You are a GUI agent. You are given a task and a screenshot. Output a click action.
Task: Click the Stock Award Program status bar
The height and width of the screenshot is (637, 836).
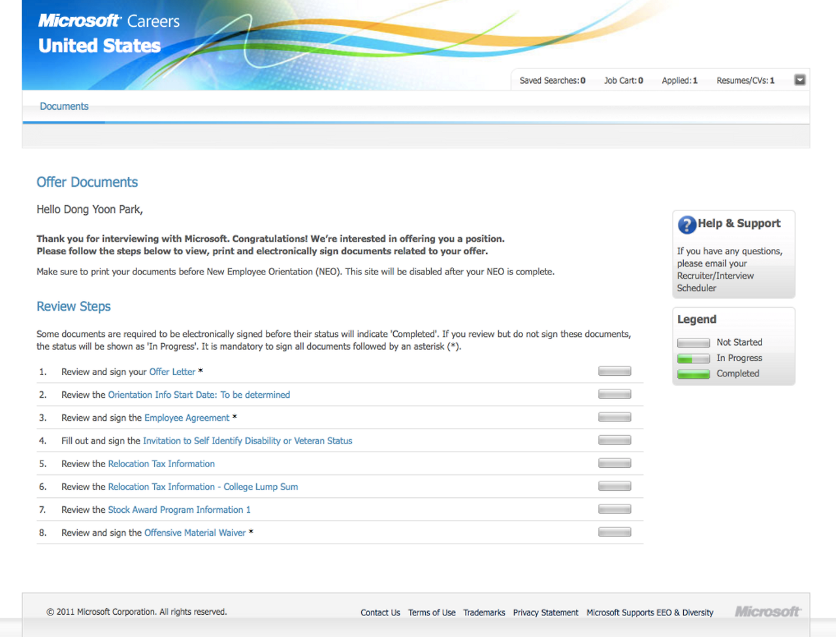(x=615, y=509)
